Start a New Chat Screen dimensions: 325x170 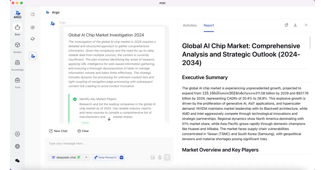click(58, 131)
